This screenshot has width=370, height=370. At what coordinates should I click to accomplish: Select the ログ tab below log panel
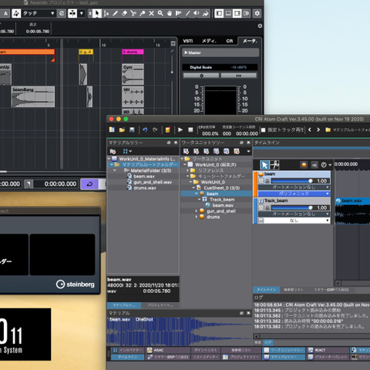(x=267, y=342)
